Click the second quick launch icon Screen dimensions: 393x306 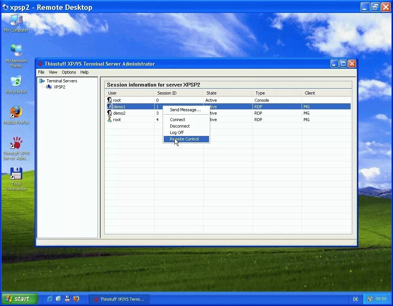point(58,299)
